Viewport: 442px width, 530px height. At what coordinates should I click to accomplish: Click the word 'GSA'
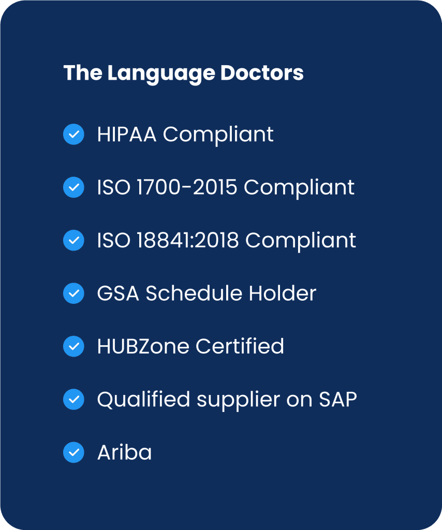point(119,293)
